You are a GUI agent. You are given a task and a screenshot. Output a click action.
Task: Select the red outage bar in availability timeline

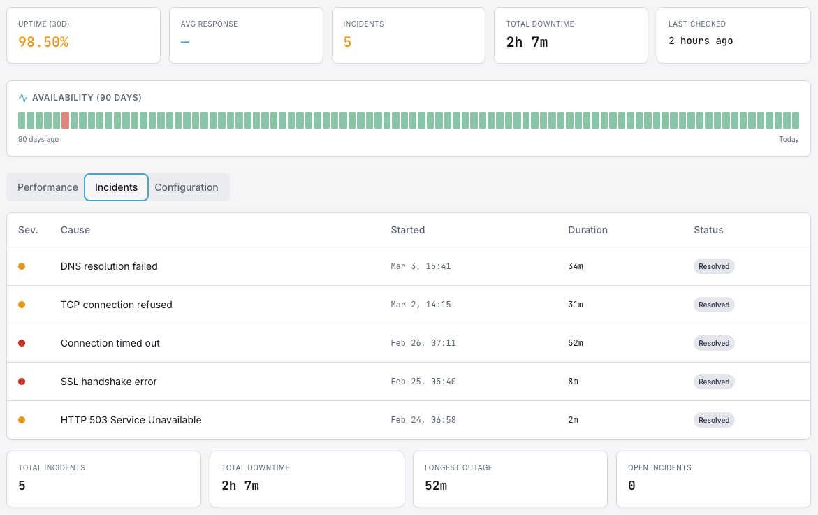65,119
